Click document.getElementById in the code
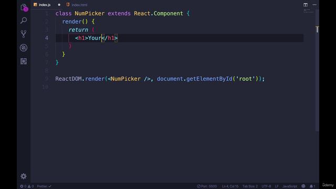This screenshot has height=189, width=336. [194, 79]
